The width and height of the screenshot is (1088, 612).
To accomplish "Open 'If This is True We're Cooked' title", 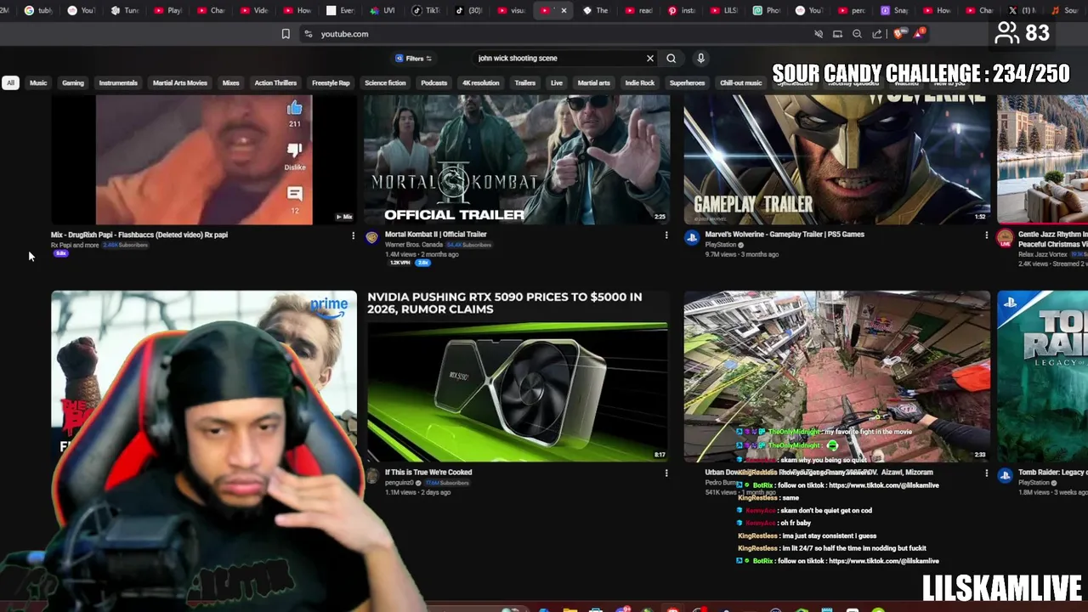I will [x=428, y=473].
